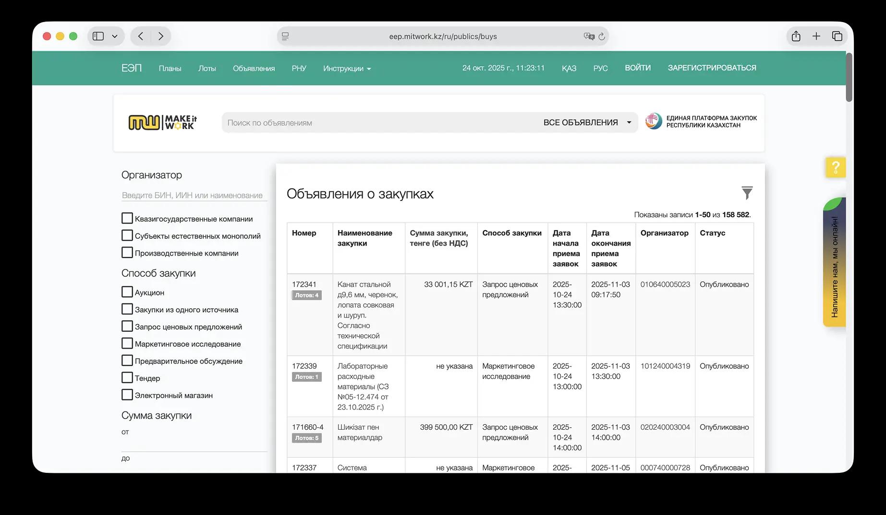Viewport: 886px width, 515px height.
Task: Open the Инструкции dropdown menu
Action: 347,69
